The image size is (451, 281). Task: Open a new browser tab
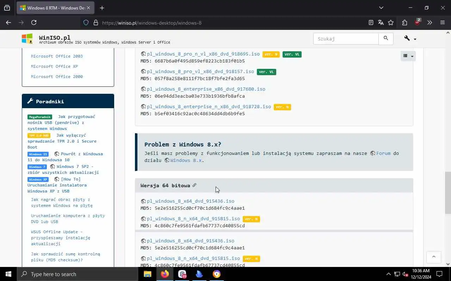click(102, 8)
